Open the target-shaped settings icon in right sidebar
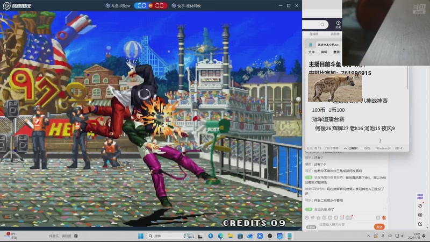The image size is (430, 242). pos(420,215)
